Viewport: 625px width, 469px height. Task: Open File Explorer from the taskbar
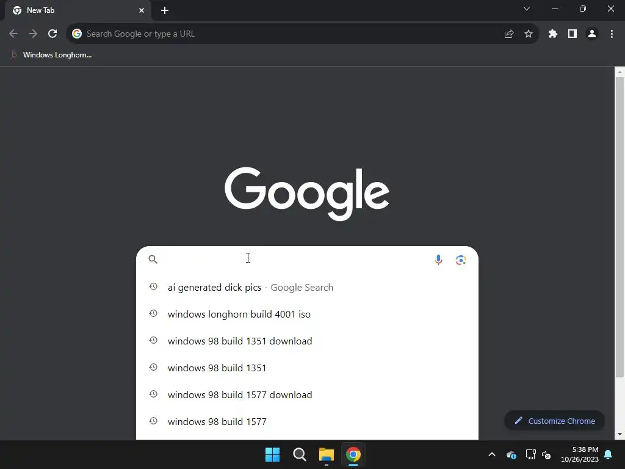point(326,454)
